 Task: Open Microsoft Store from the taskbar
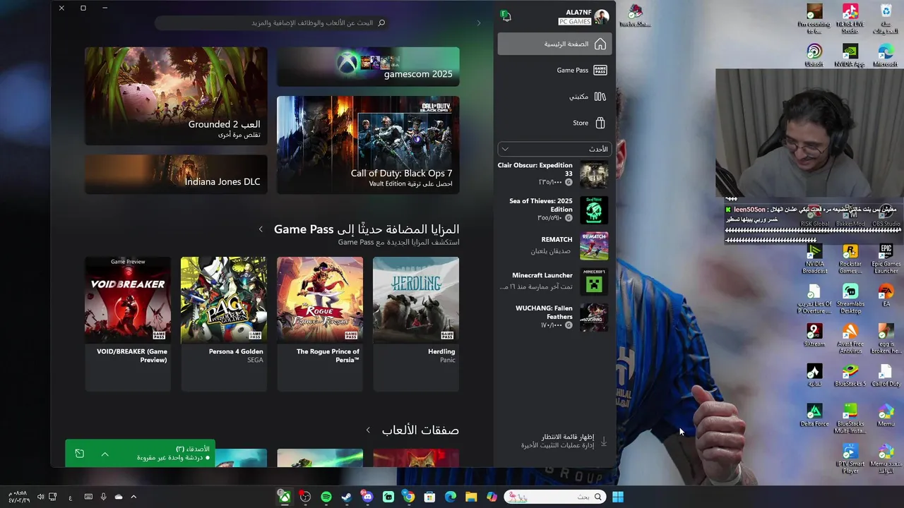pos(429,497)
